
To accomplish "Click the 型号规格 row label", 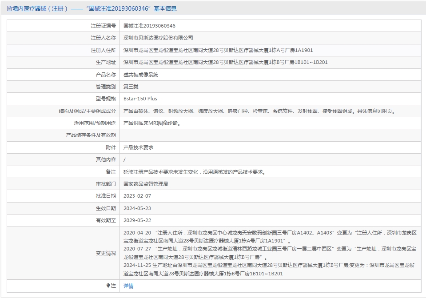I will tap(106, 99).
